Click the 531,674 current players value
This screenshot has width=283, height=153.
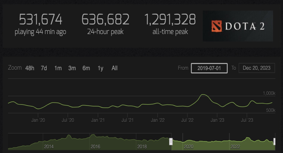pos(41,19)
